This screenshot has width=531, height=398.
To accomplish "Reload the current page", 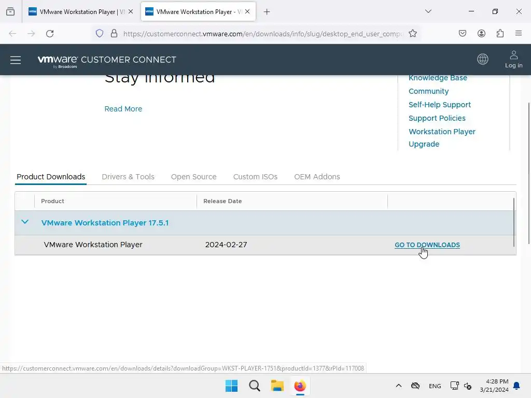I will pos(50,34).
